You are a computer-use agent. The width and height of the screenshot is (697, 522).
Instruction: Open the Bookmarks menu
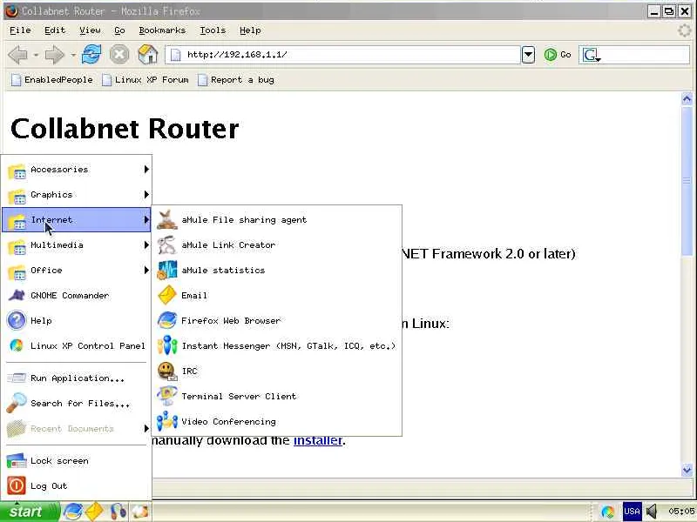click(x=162, y=30)
